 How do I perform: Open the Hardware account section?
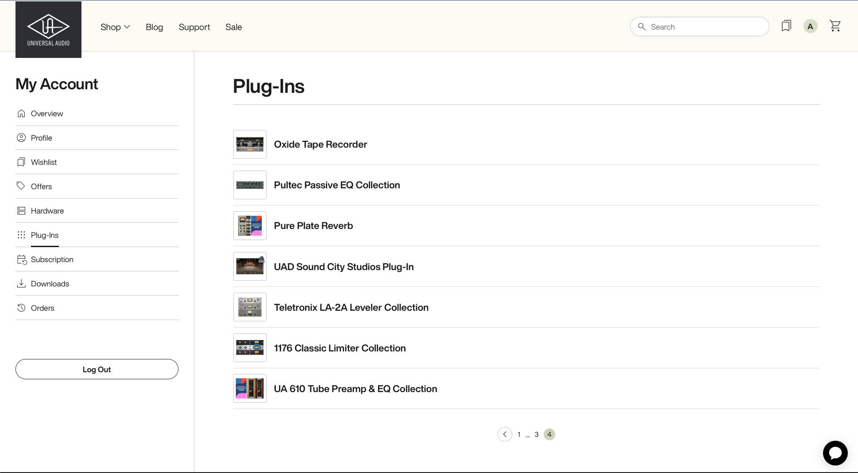click(x=47, y=211)
